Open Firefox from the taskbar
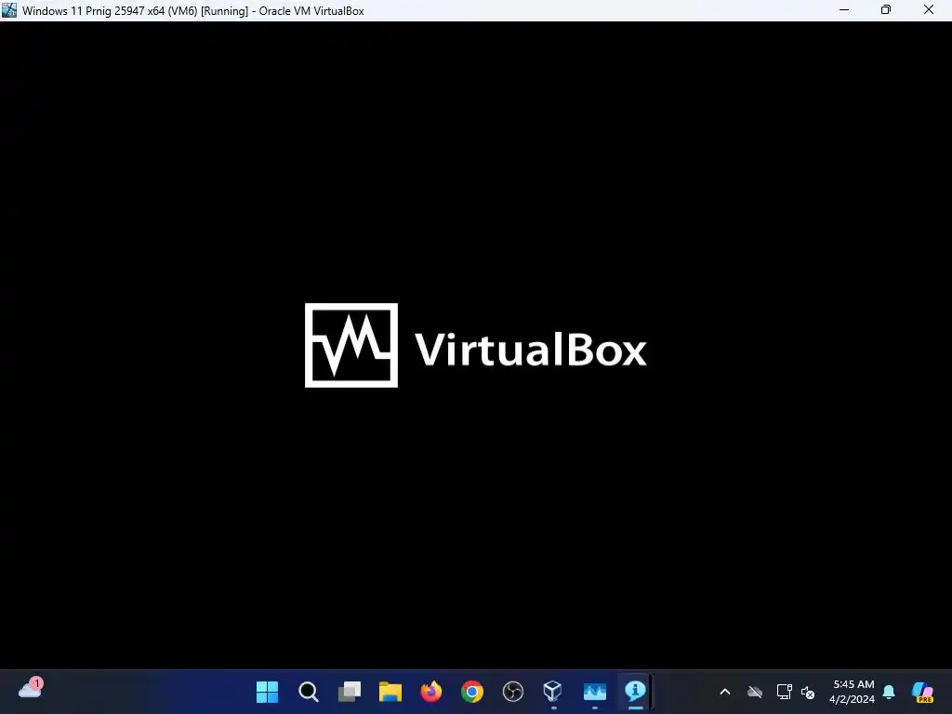The height and width of the screenshot is (714, 952). (431, 692)
